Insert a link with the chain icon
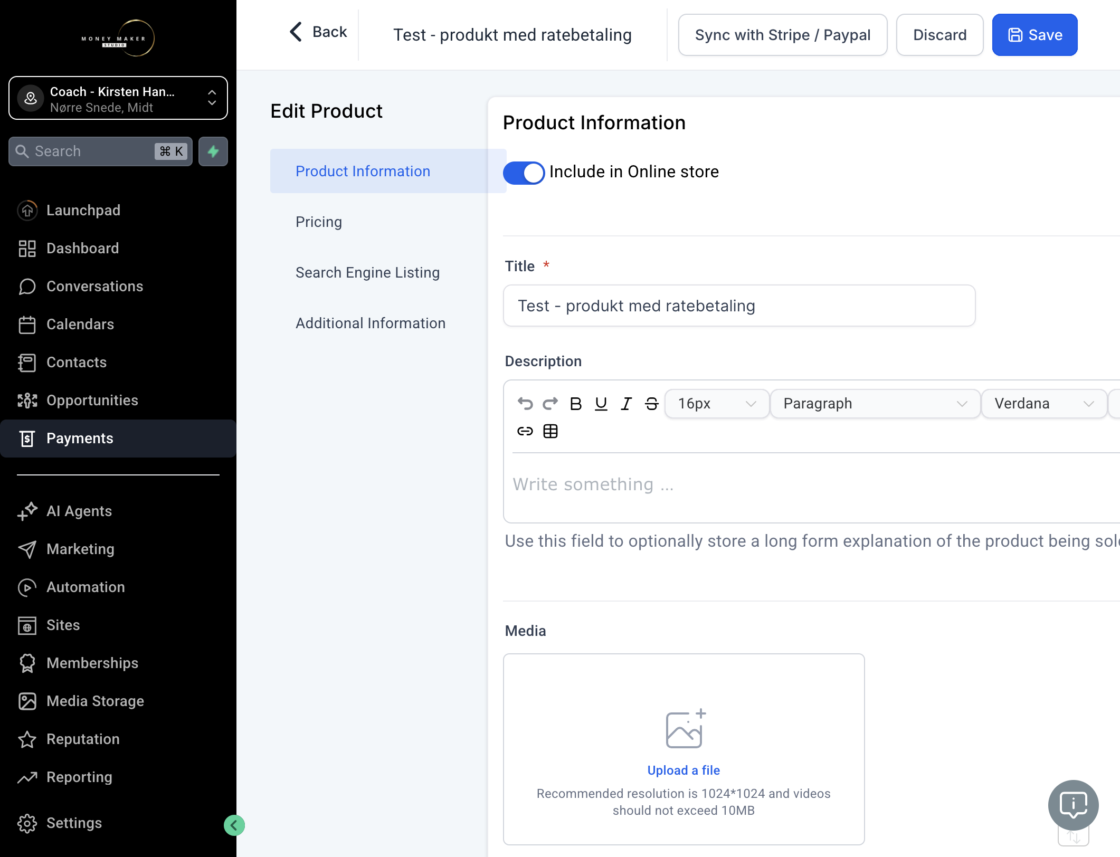 coord(525,431)
